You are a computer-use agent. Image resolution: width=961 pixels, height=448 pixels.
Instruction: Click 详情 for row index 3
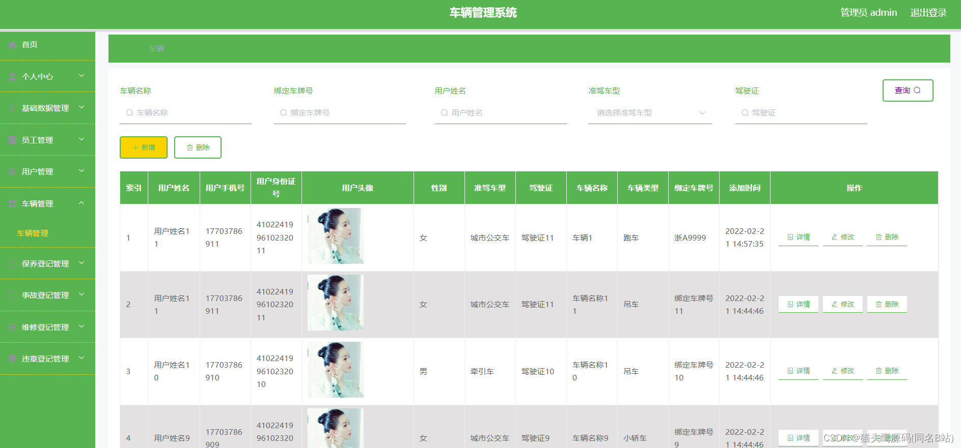tap(799, 371)
